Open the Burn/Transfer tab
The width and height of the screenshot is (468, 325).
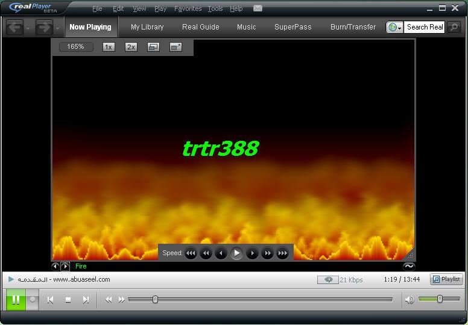[x=353, y=27]
